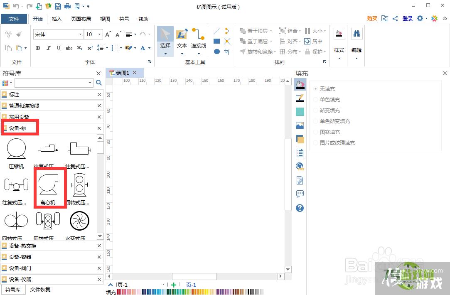Expand the 样式 dropdown

point(339,59)
